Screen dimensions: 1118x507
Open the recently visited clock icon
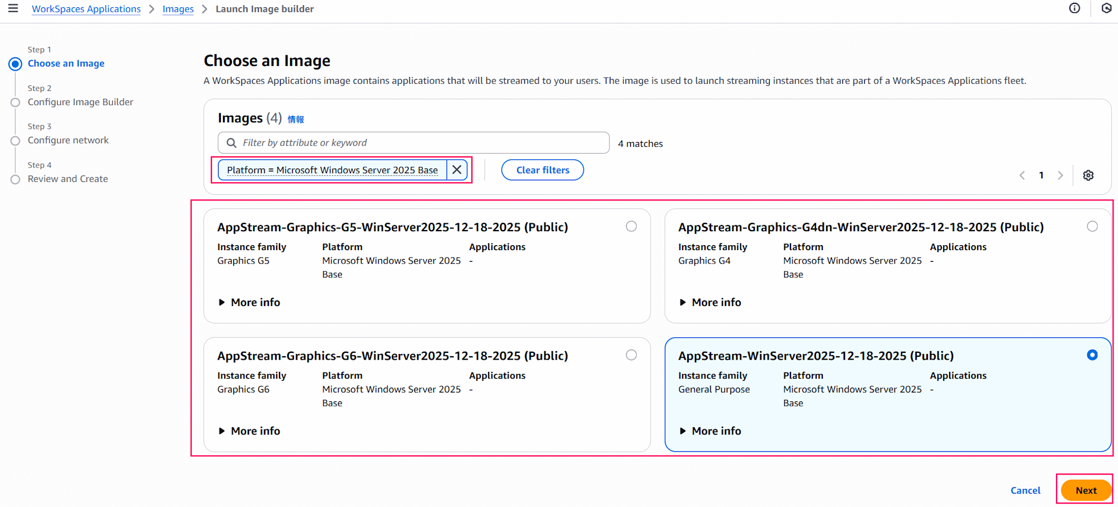coord(1106,8)
